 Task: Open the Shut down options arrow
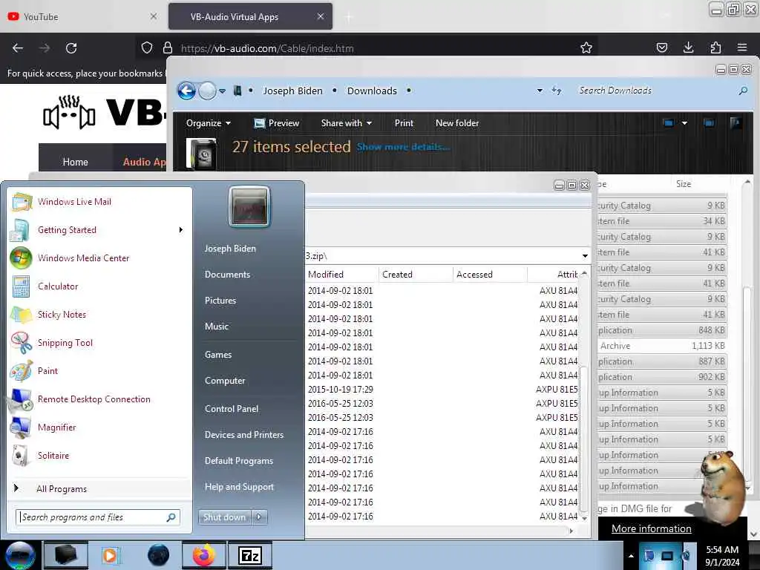tap(259, 517)
